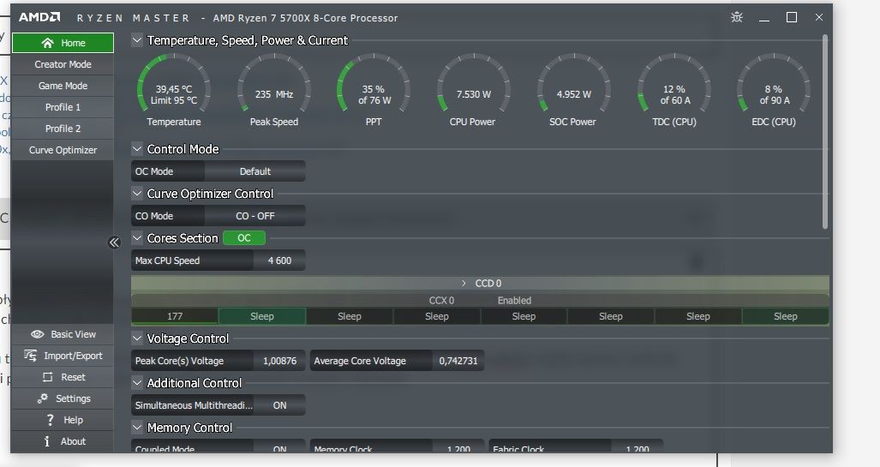Click the Reset button
The width and height of the screenshot is (880, 467).
(63, 377)
